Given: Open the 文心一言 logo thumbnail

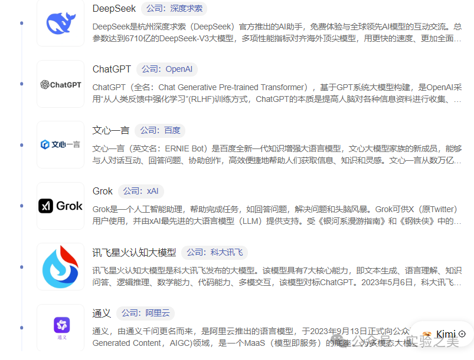Looking at the screenshot, I should point(60,145).
